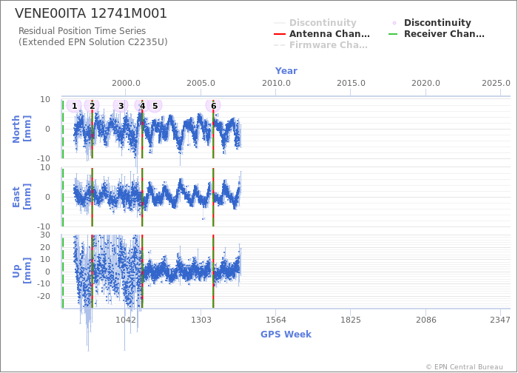Select discontinuity marker 6
Viewport: 518px width, 373px height.
click(x=213, y=106)
